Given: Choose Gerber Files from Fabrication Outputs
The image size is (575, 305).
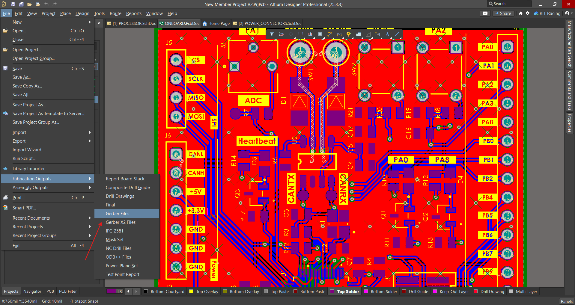Looking at the screenshot, I should coord(127,214).
